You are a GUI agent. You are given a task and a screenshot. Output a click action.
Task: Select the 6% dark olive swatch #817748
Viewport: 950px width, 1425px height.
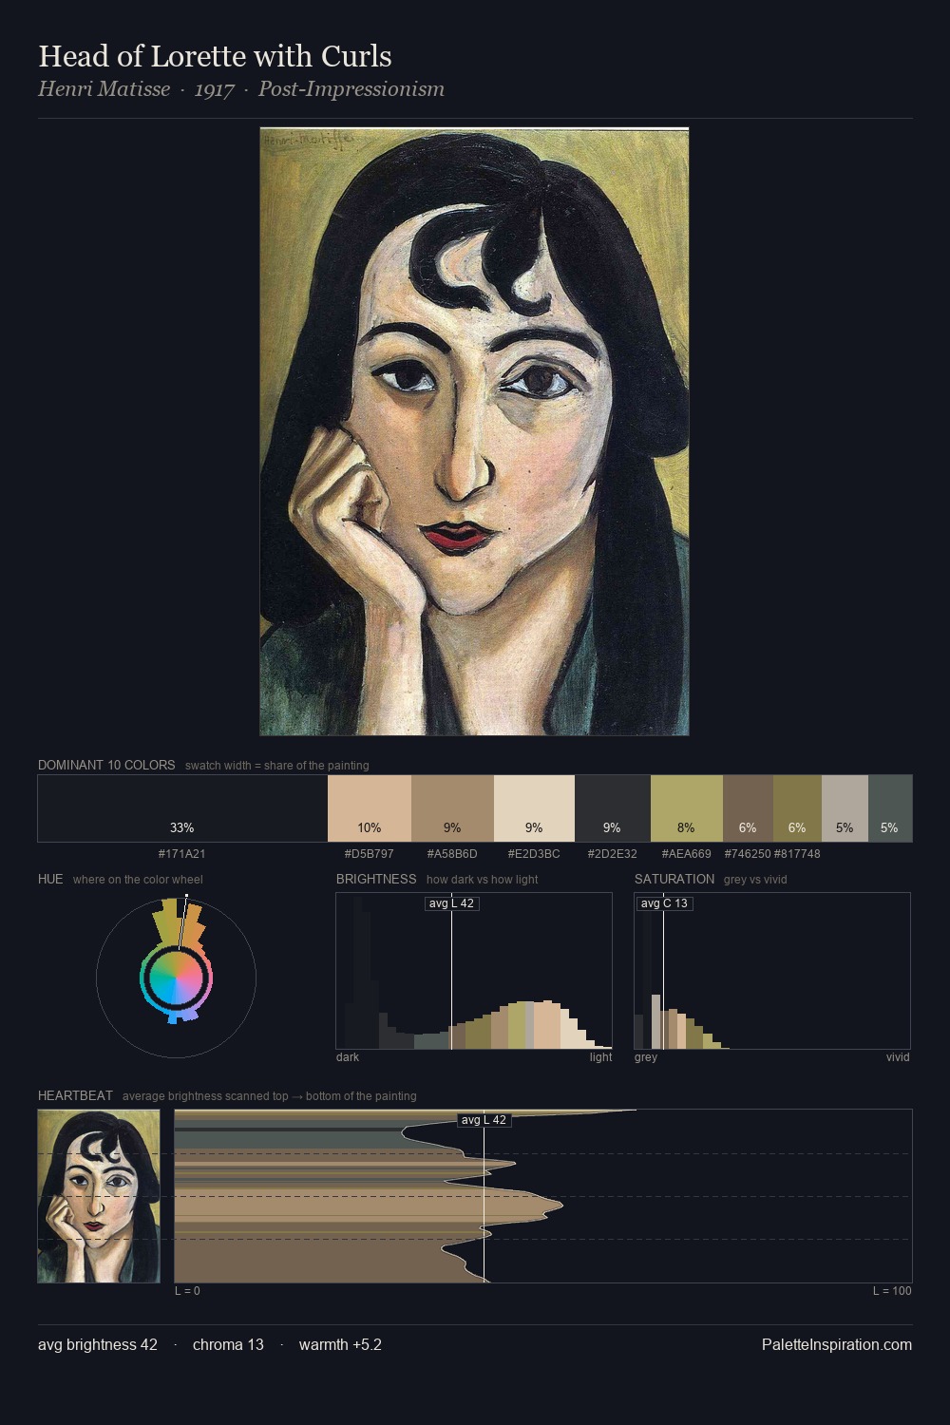click(x=797, y=808)
